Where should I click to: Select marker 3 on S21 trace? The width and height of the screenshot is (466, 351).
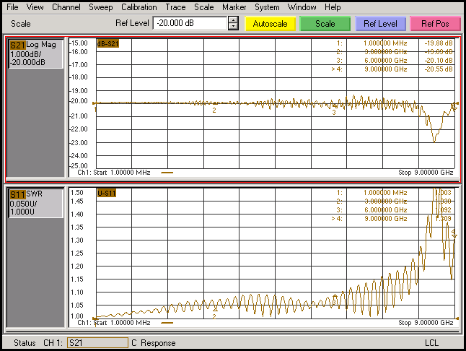[335, 110]
